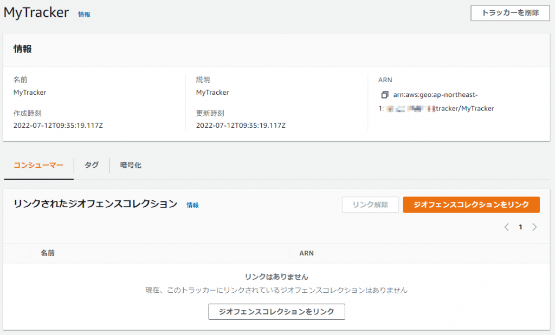
Task: Click the 更新時刻 timestamp value
Action: tap(241, 126)
